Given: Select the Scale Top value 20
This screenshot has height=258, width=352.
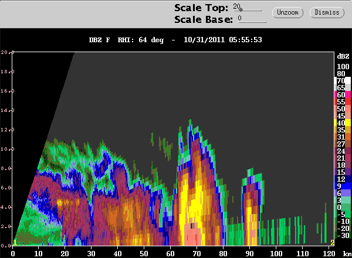Looking at the screenshot, I should (x=236, y=6).
